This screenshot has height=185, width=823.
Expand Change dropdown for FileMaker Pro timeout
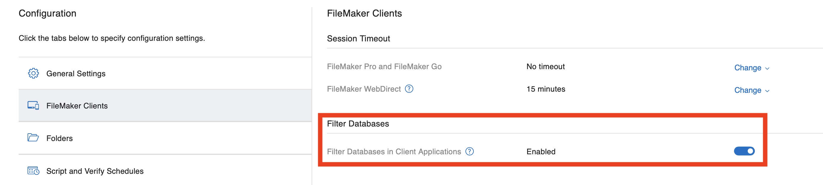[752, 68]
